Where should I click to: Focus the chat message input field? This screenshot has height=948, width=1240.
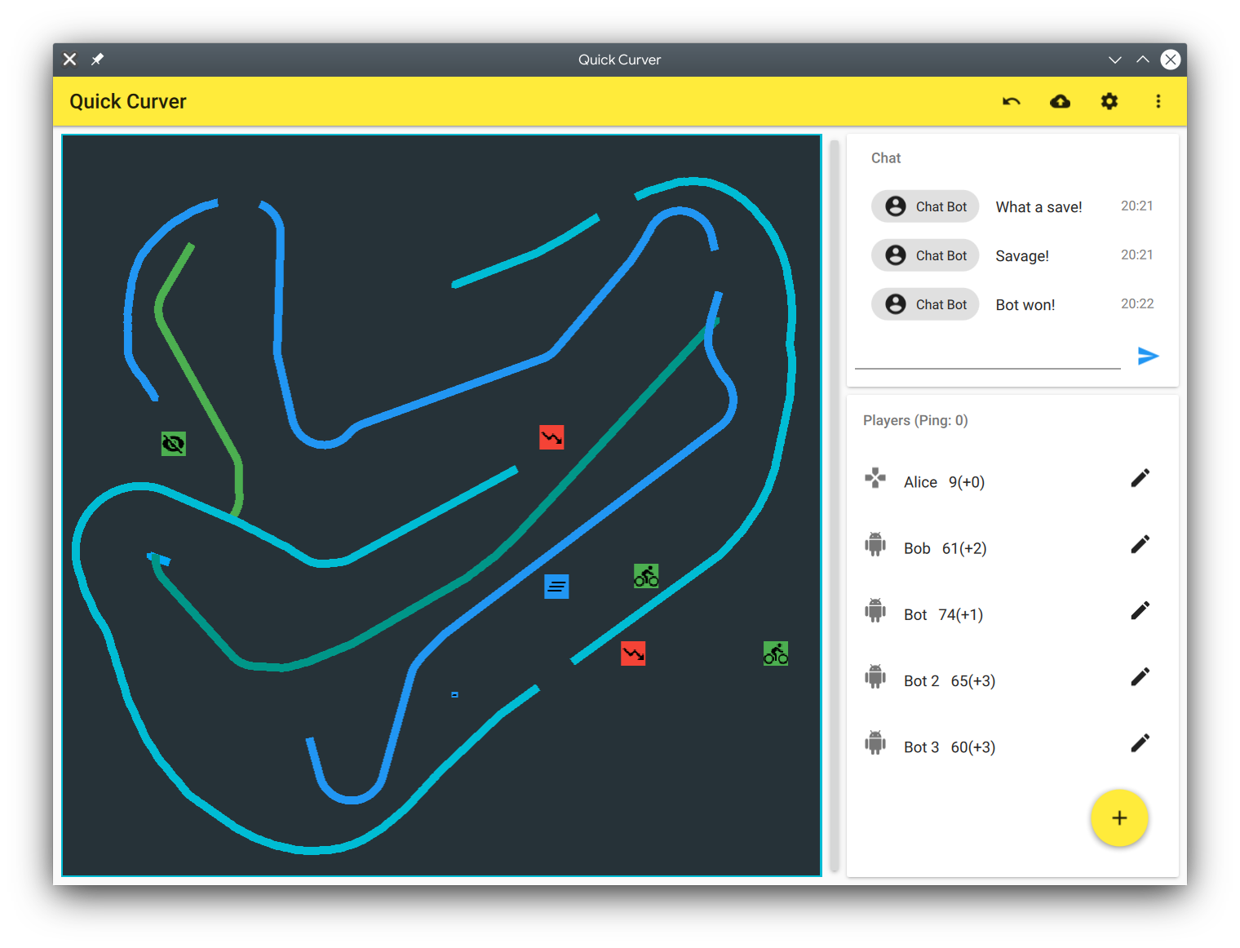pos(987,356)
